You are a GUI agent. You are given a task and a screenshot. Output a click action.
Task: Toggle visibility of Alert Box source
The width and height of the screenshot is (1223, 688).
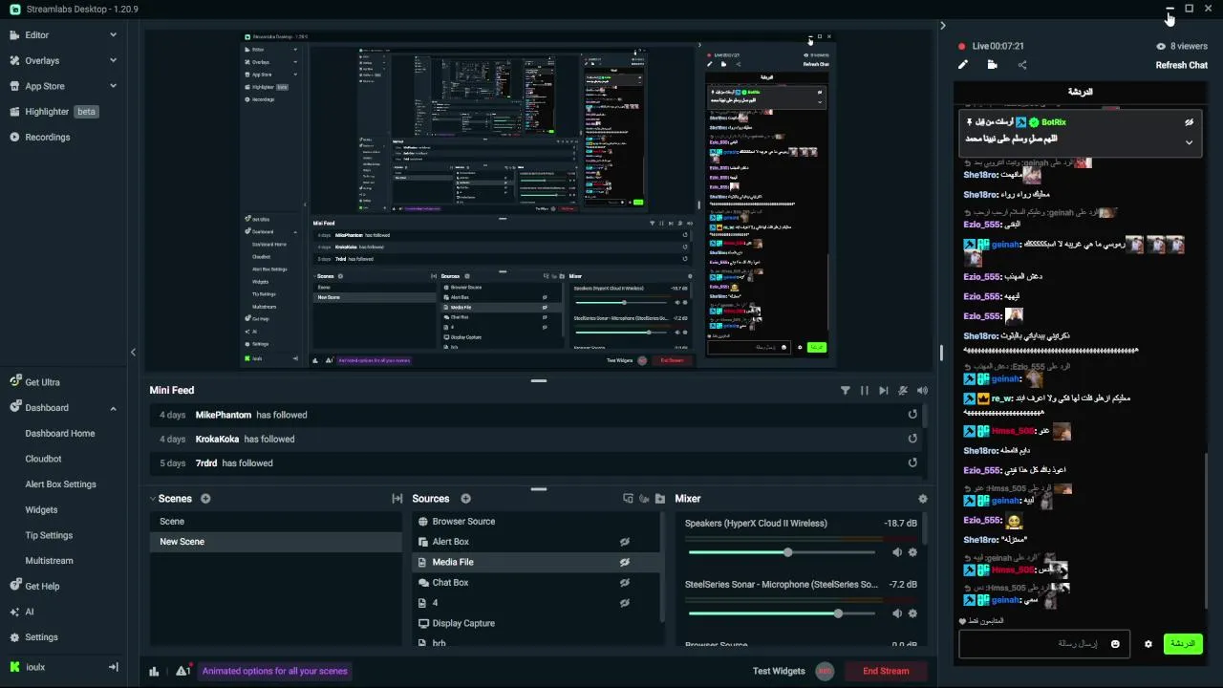click(625, 542)
